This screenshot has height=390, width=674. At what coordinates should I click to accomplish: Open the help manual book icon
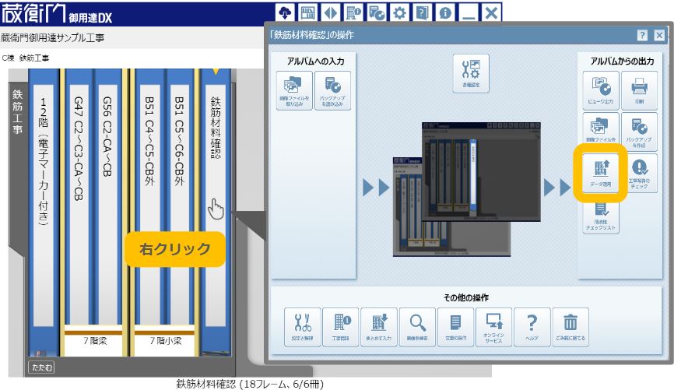[422, 12]
